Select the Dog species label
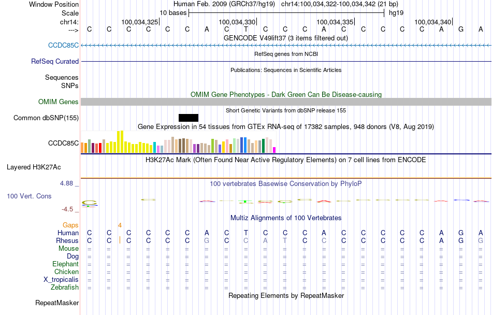The width and height of the screenshot is (492, 315). [x=73, y=256]
